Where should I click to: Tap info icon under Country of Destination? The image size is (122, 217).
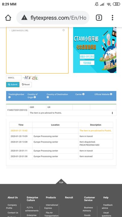point(48,97)
